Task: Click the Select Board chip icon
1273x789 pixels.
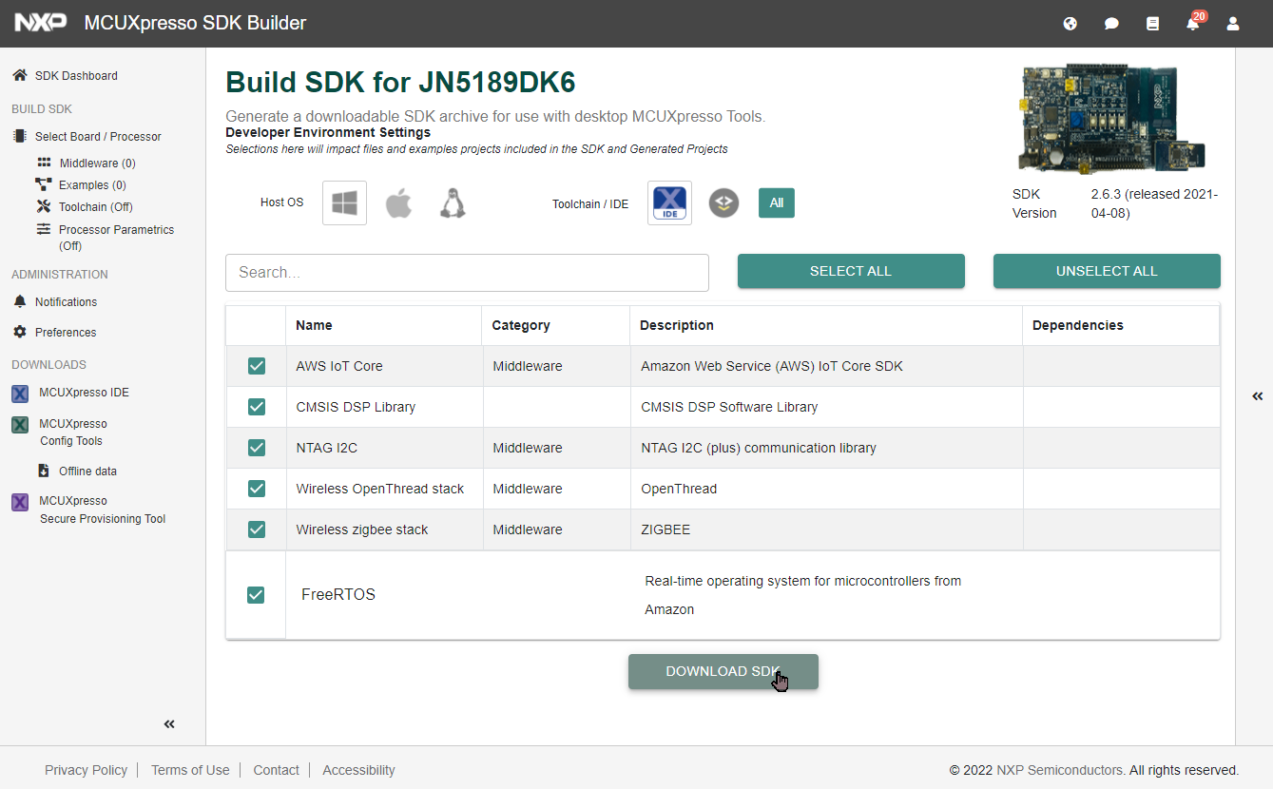Action: click(x=19, y=136)
